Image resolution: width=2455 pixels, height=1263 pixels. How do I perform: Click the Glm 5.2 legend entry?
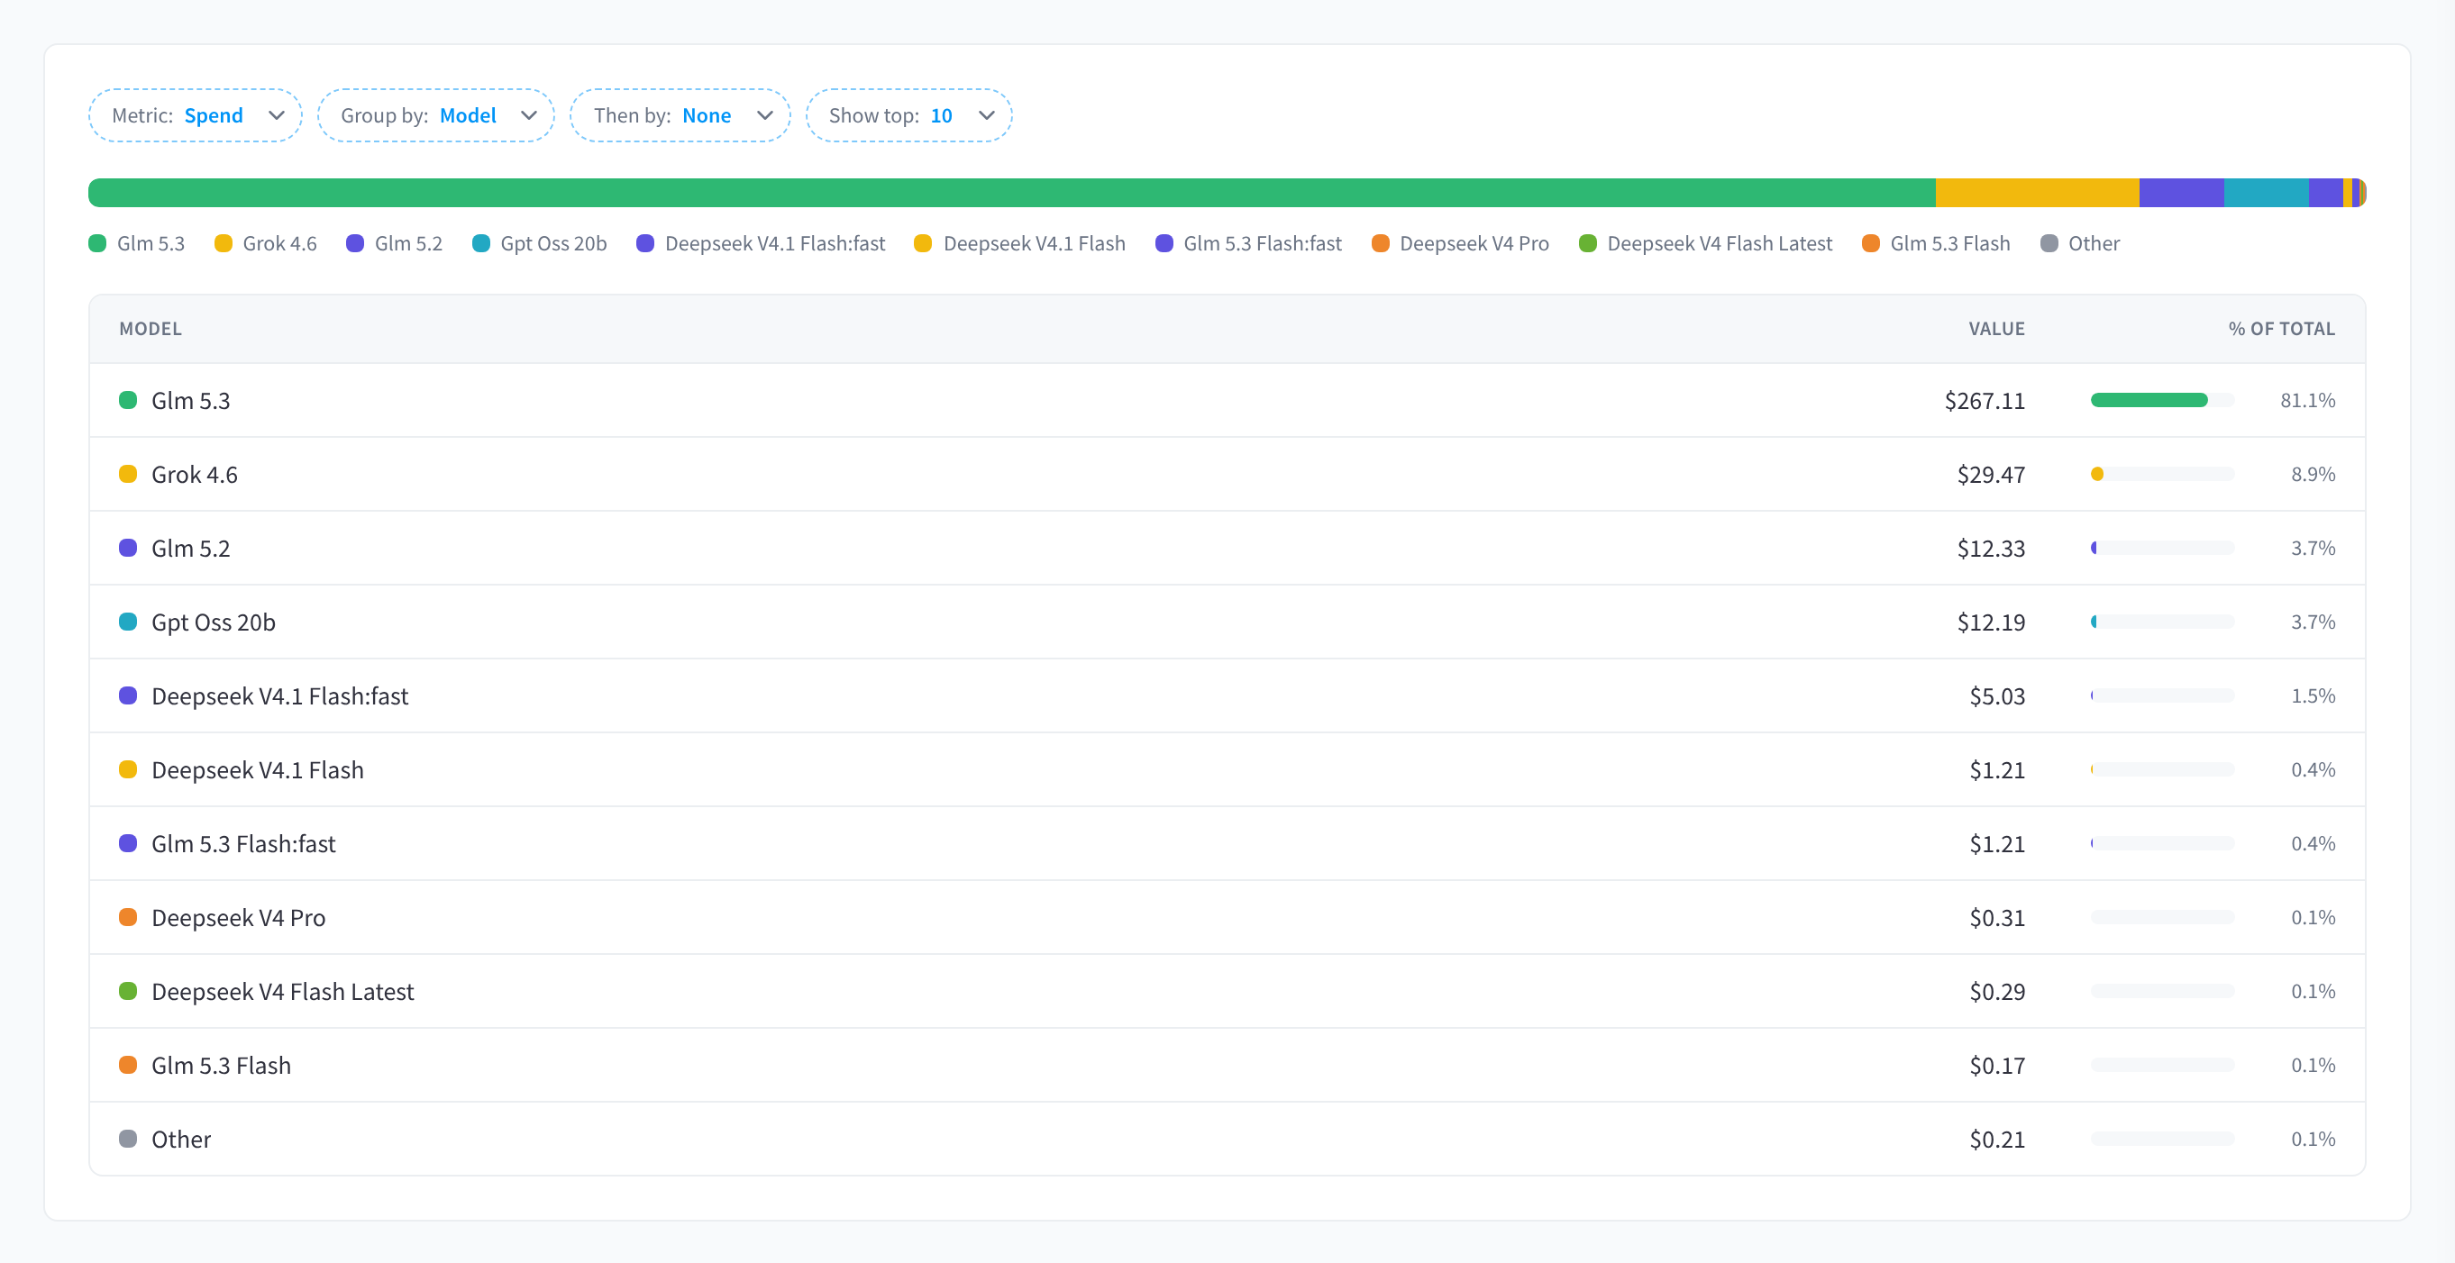(395, 243)
